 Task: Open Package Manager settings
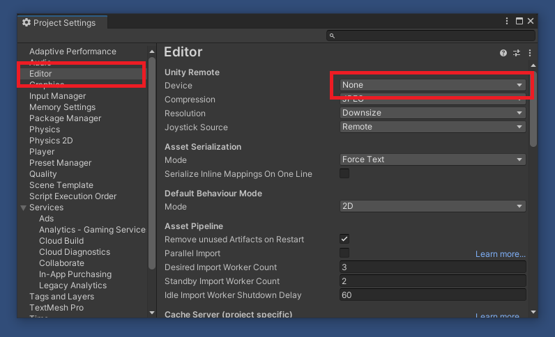65,118
